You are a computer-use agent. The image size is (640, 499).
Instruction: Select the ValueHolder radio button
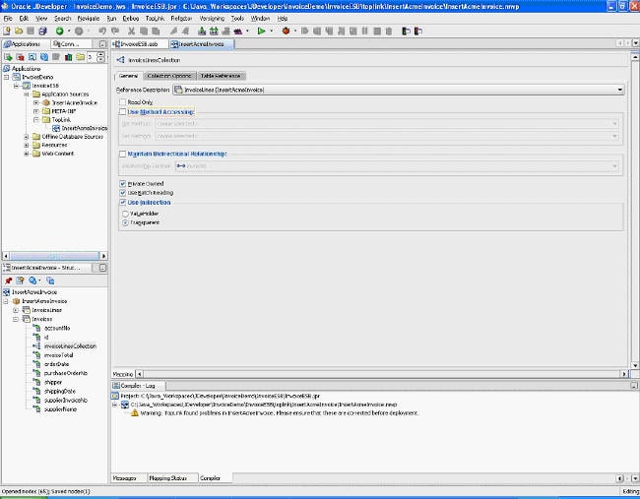pyautogui.click(x=125, y=214)
